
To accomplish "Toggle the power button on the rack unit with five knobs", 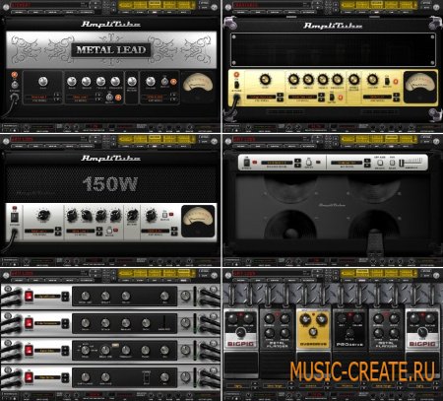I will [x=29, y=350].
